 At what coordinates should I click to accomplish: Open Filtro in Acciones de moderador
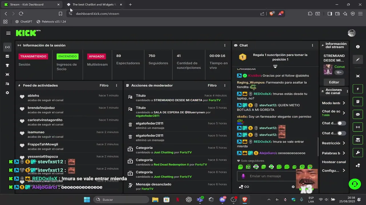(212, 85)
